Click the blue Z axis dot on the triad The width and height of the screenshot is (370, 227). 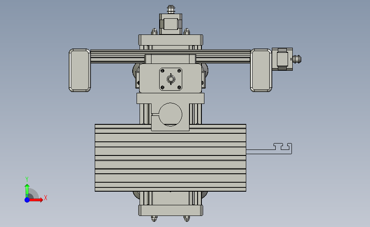27,200
